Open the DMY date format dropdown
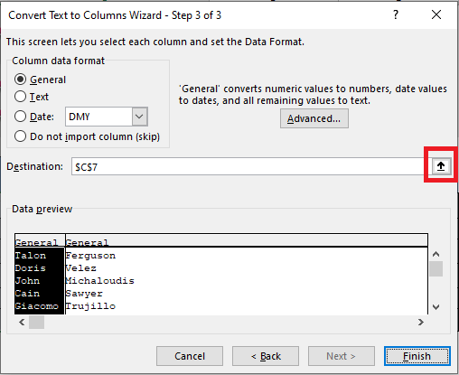The image size is (459, 375). (139, 117)
